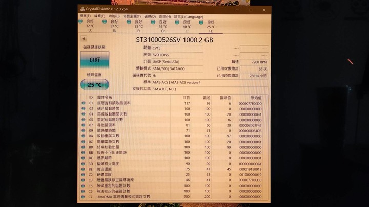Click the serial number field 6VPHCXV5
Image resolution: width=369 pixels, height=207 pixels.
click(x=177, y=55)
